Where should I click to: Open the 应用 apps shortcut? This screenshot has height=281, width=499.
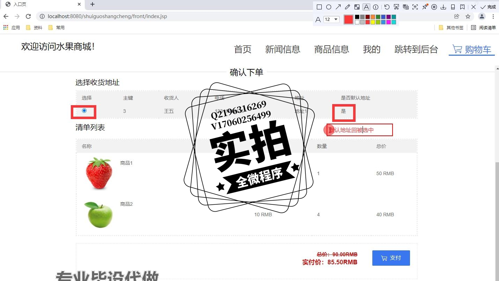point(12,28)
